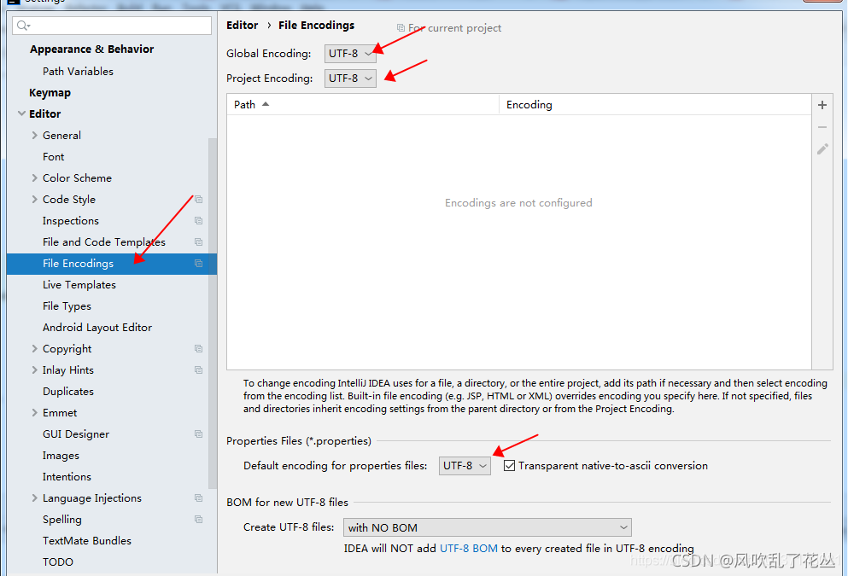Toggle Transparent native-to-ascii conversion checkbox
Viewport: 848px width, 576px height.
(509, 465)
